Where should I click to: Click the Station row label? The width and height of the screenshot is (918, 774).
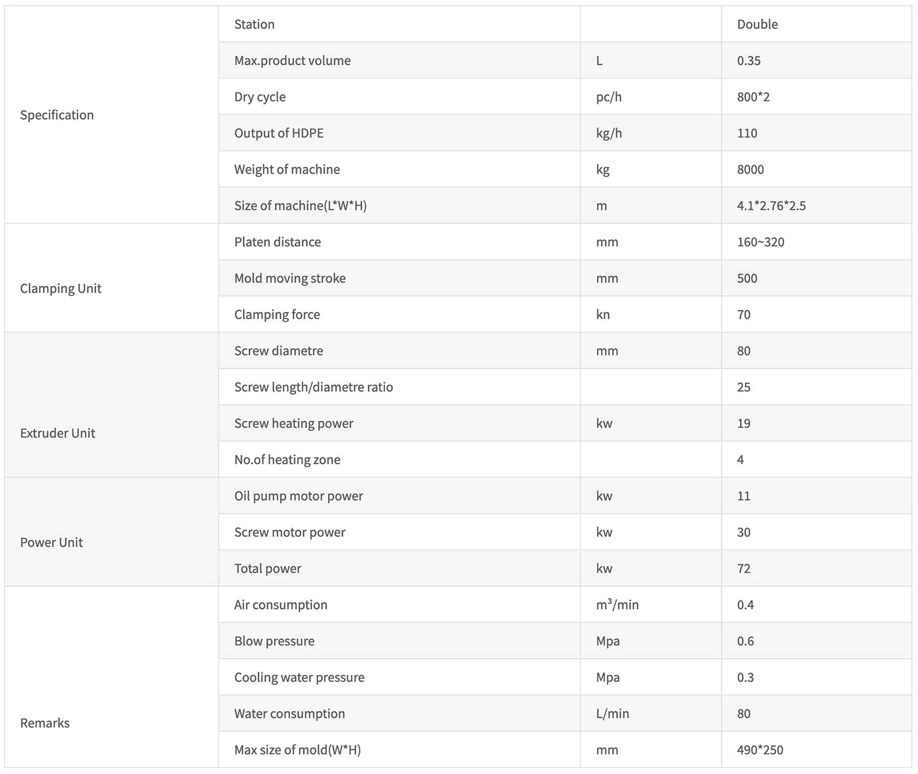(255, 24)
